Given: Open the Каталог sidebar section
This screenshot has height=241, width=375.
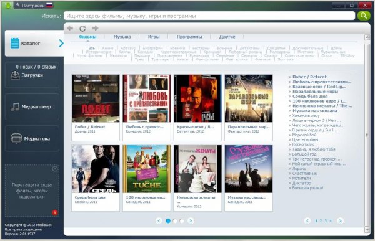Looking at the screenshot, I should click(x=34, y=43).
